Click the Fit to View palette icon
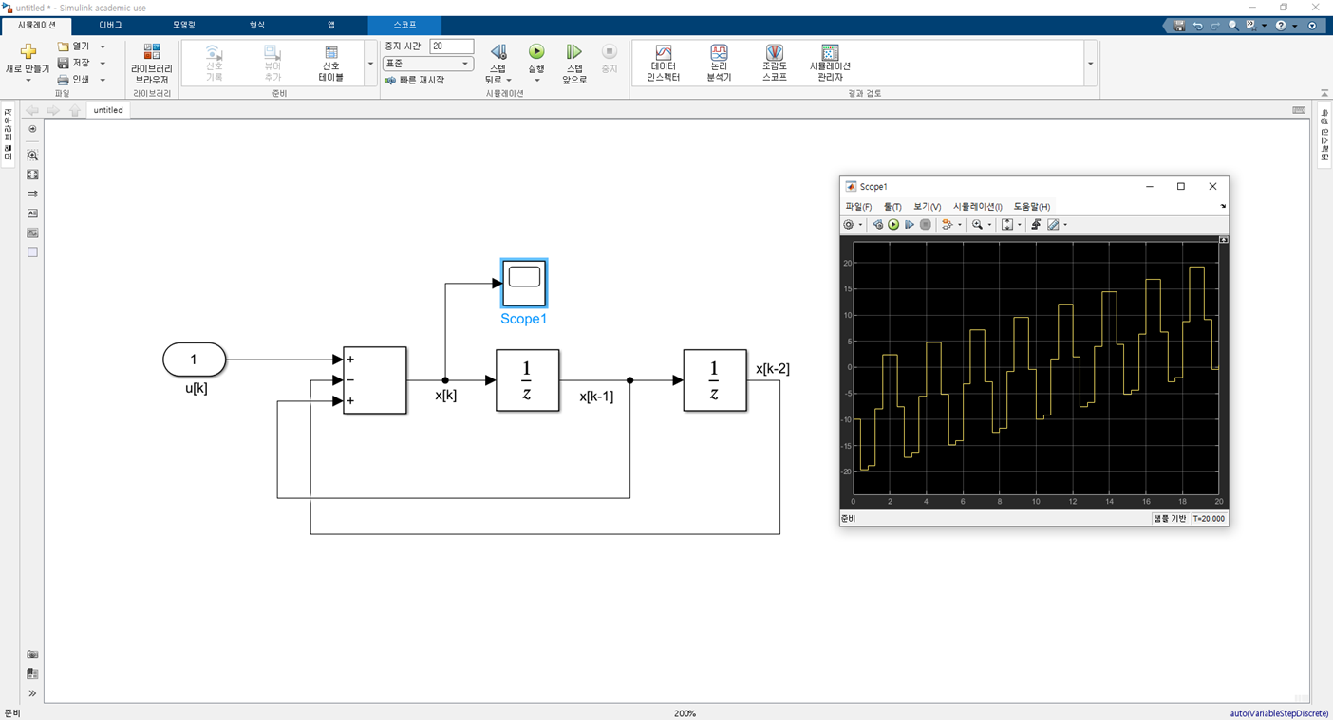Screen dimensions: 1333x720 pos(32,175)
